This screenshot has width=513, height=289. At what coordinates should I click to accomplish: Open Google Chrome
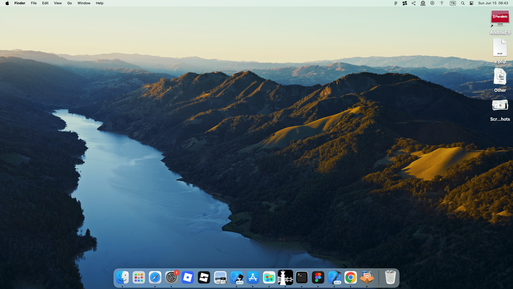[x=351, y=277]
